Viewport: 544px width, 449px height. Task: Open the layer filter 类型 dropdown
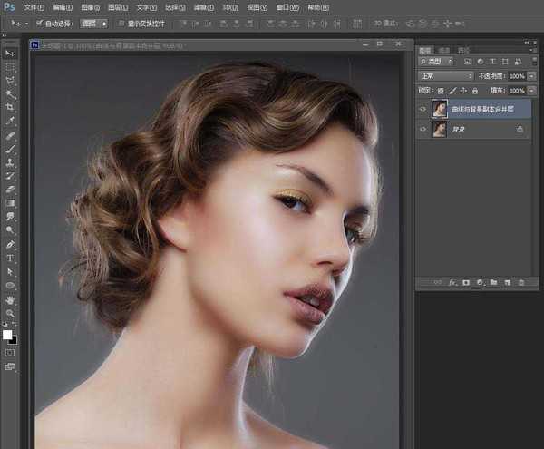pos(438,63)
